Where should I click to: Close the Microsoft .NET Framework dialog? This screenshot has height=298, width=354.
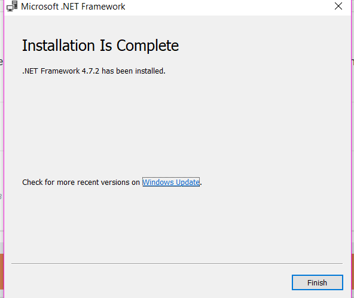tap(338, 6)
